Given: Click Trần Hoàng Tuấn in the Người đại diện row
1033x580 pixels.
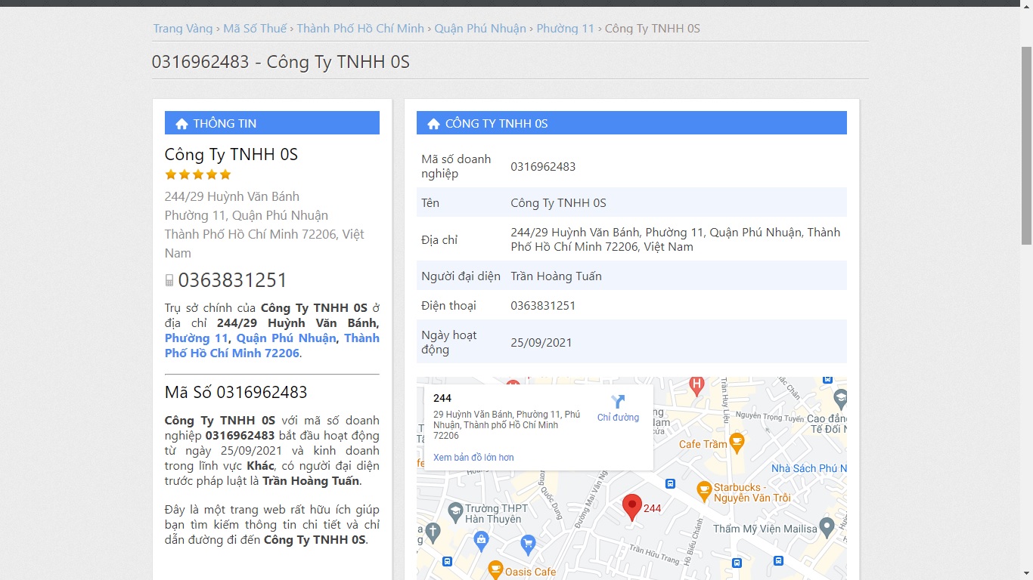Looking at the screenshot, I should [557, 276].
